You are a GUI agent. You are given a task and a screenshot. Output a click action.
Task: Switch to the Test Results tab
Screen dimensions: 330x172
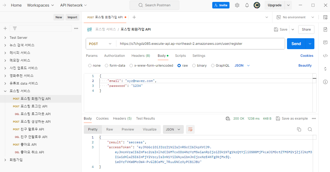145,118
